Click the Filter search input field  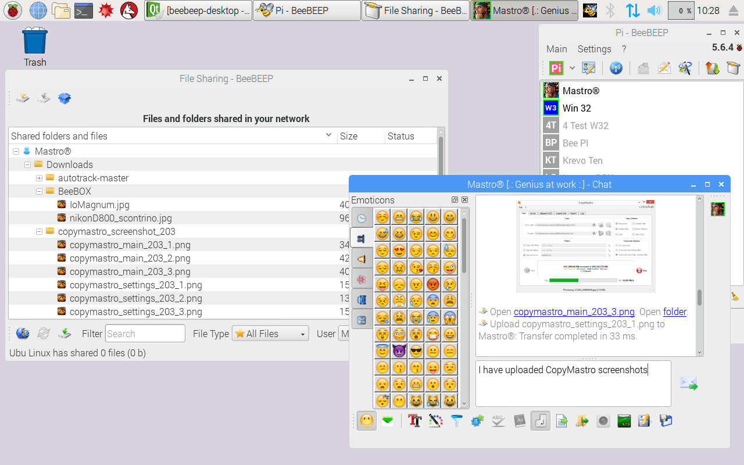(145, 334)
